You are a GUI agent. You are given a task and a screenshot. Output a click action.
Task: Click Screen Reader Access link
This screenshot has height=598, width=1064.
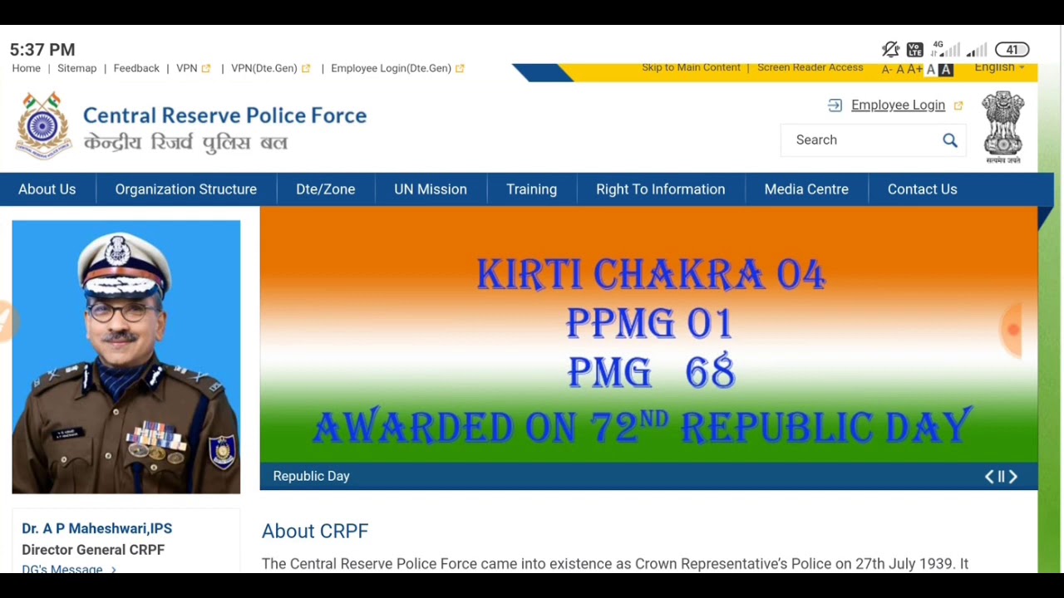click(810, 67)
